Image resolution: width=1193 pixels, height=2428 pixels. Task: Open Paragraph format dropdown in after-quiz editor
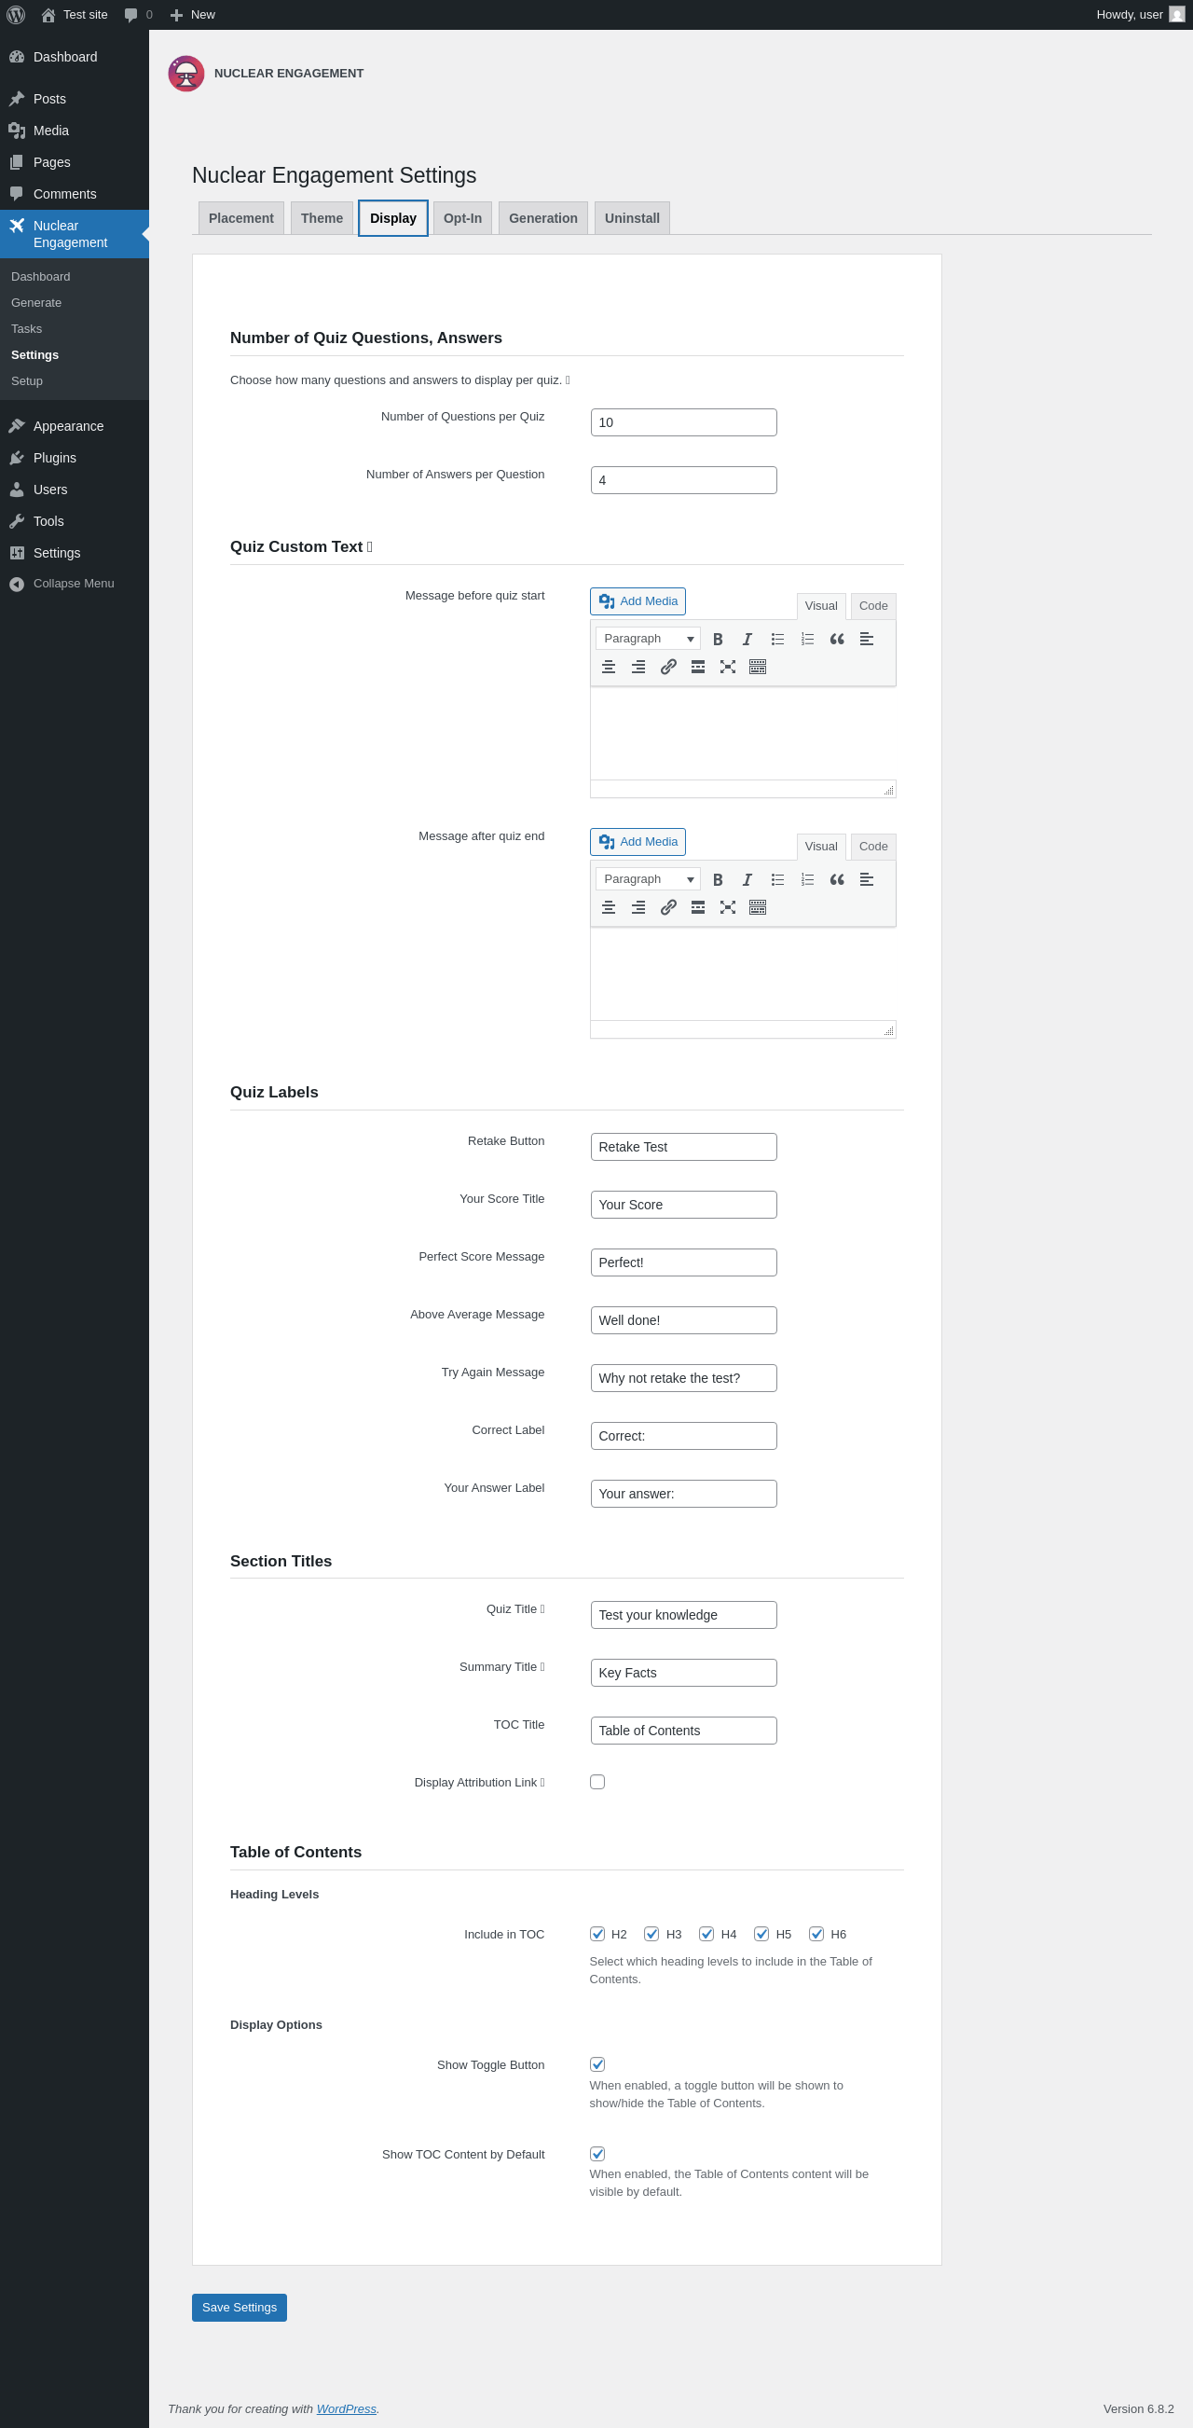649,879
